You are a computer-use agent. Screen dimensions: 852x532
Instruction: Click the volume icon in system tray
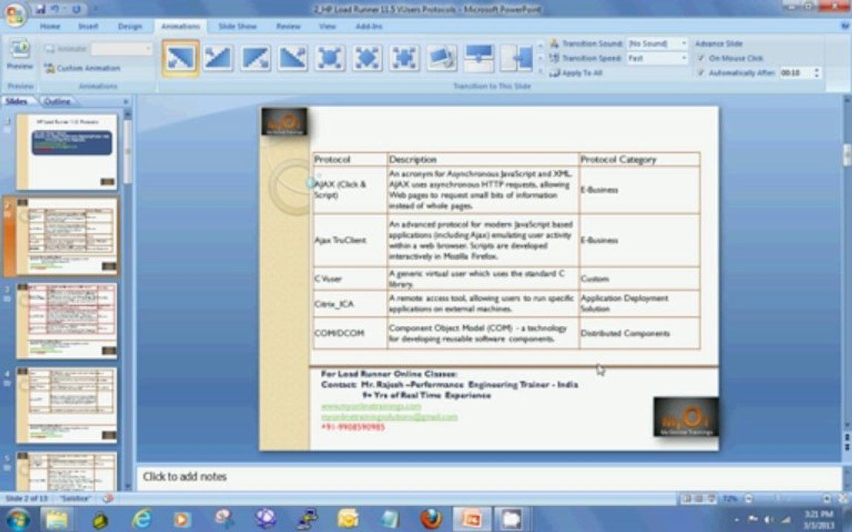[769, 519]
